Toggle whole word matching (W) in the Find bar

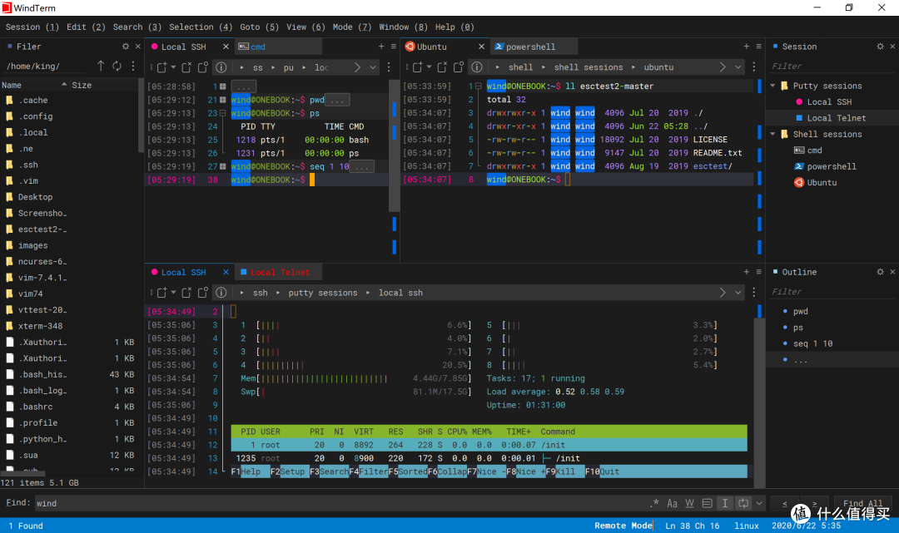[x=690, y=503]
